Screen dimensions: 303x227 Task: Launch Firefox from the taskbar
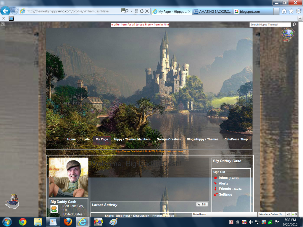tap(68, 222)
